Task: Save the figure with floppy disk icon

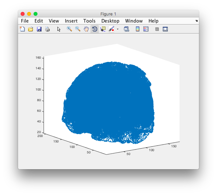Action: 39,29
